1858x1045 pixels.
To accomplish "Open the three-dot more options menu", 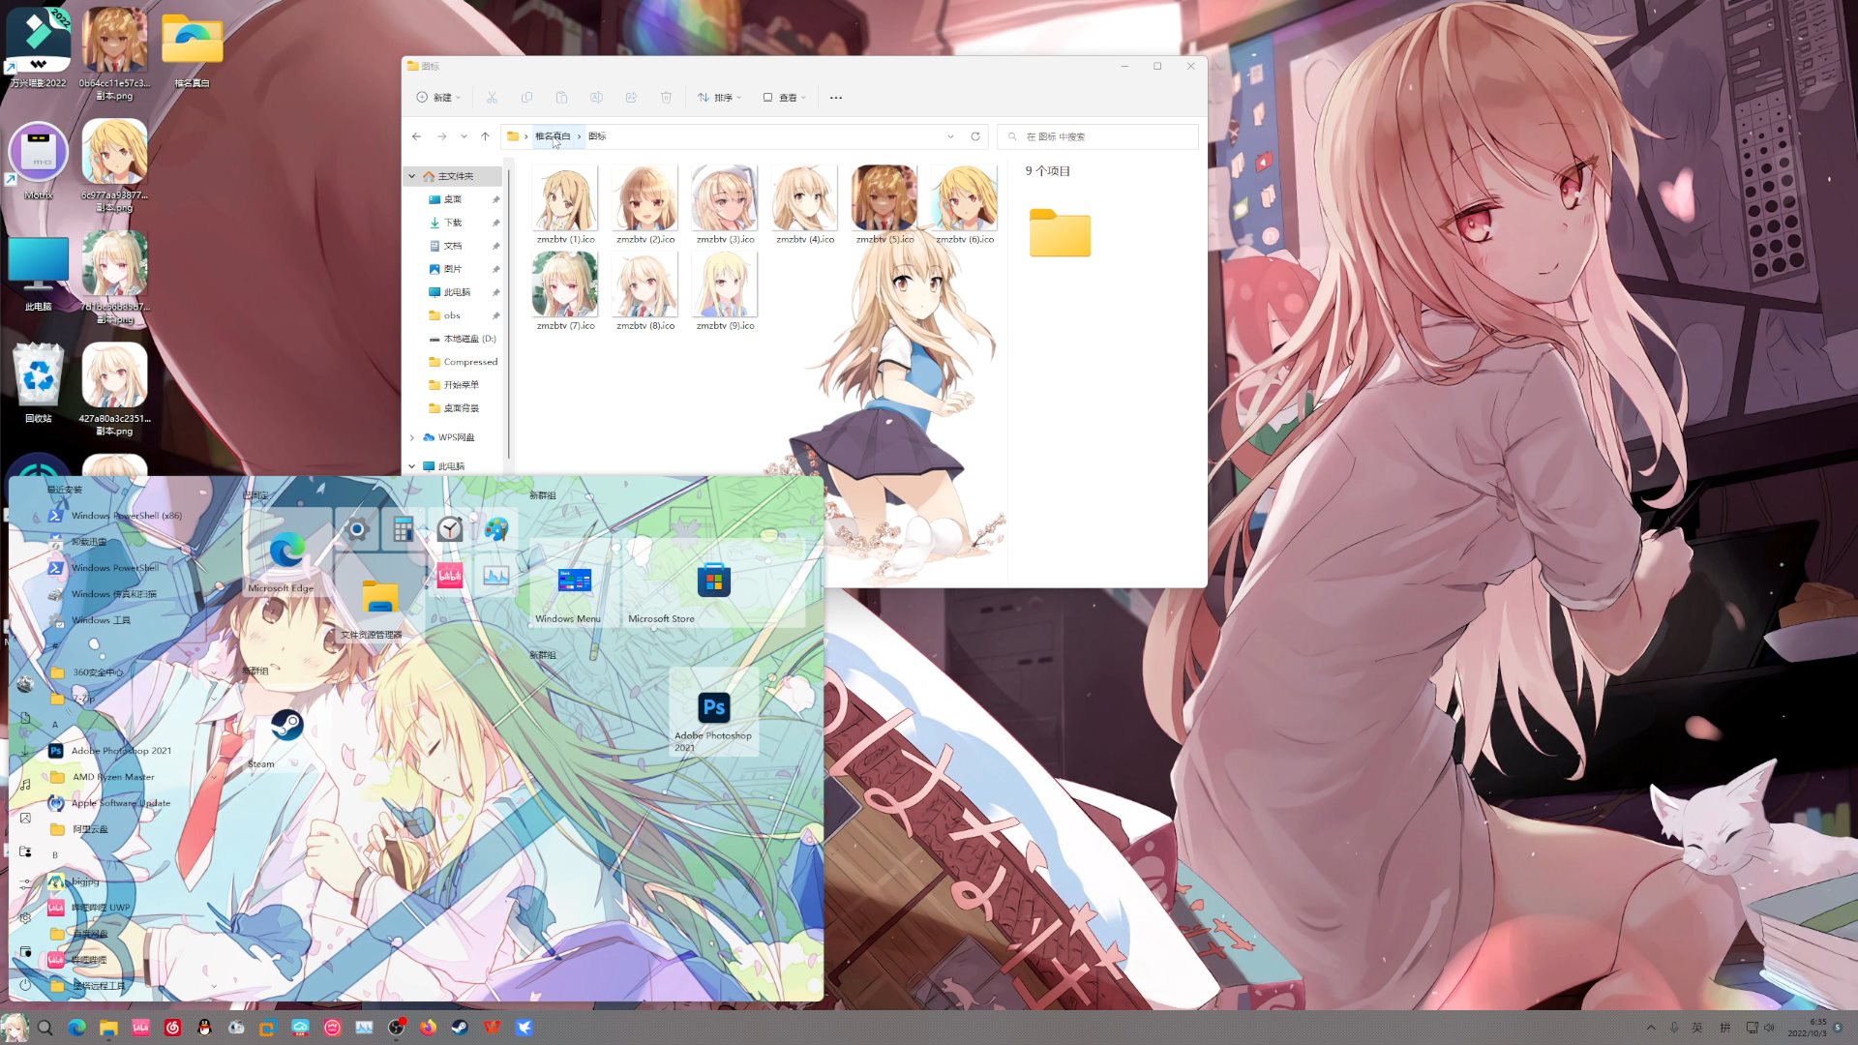I will click(836, 98).
